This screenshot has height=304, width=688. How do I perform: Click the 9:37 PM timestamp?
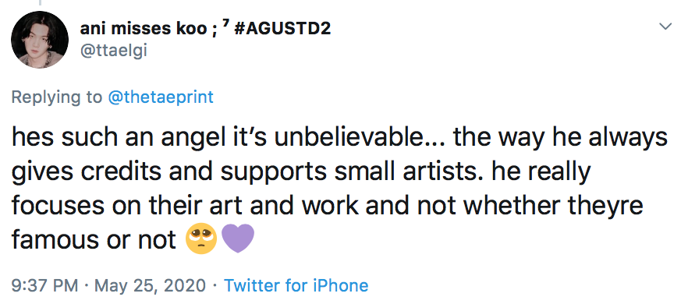click(44, 285)
